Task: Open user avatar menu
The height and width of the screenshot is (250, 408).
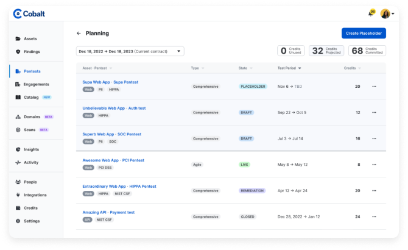Action: (385, 13)
